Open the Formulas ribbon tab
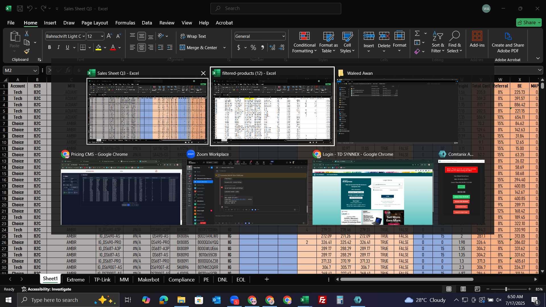 click(125, 23)
